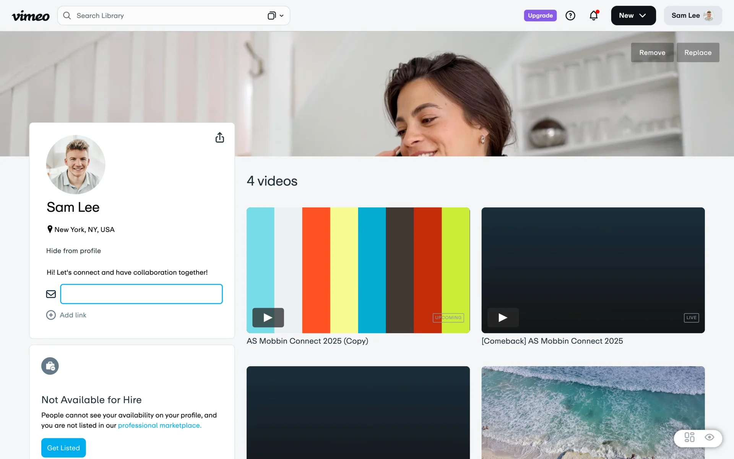Open the help question mark icon

(570, 16)
